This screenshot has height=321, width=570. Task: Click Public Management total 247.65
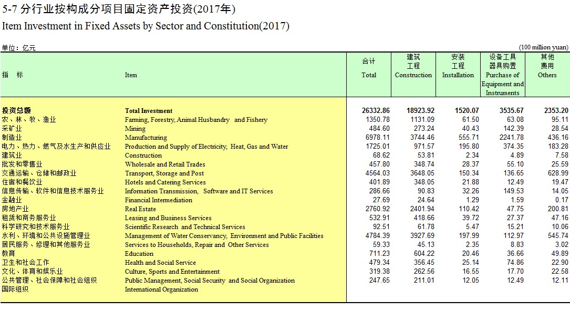point(379,281)
